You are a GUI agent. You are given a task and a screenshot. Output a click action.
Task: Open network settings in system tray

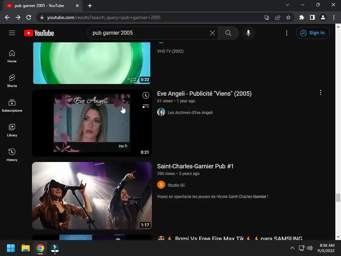click(301, 248)
